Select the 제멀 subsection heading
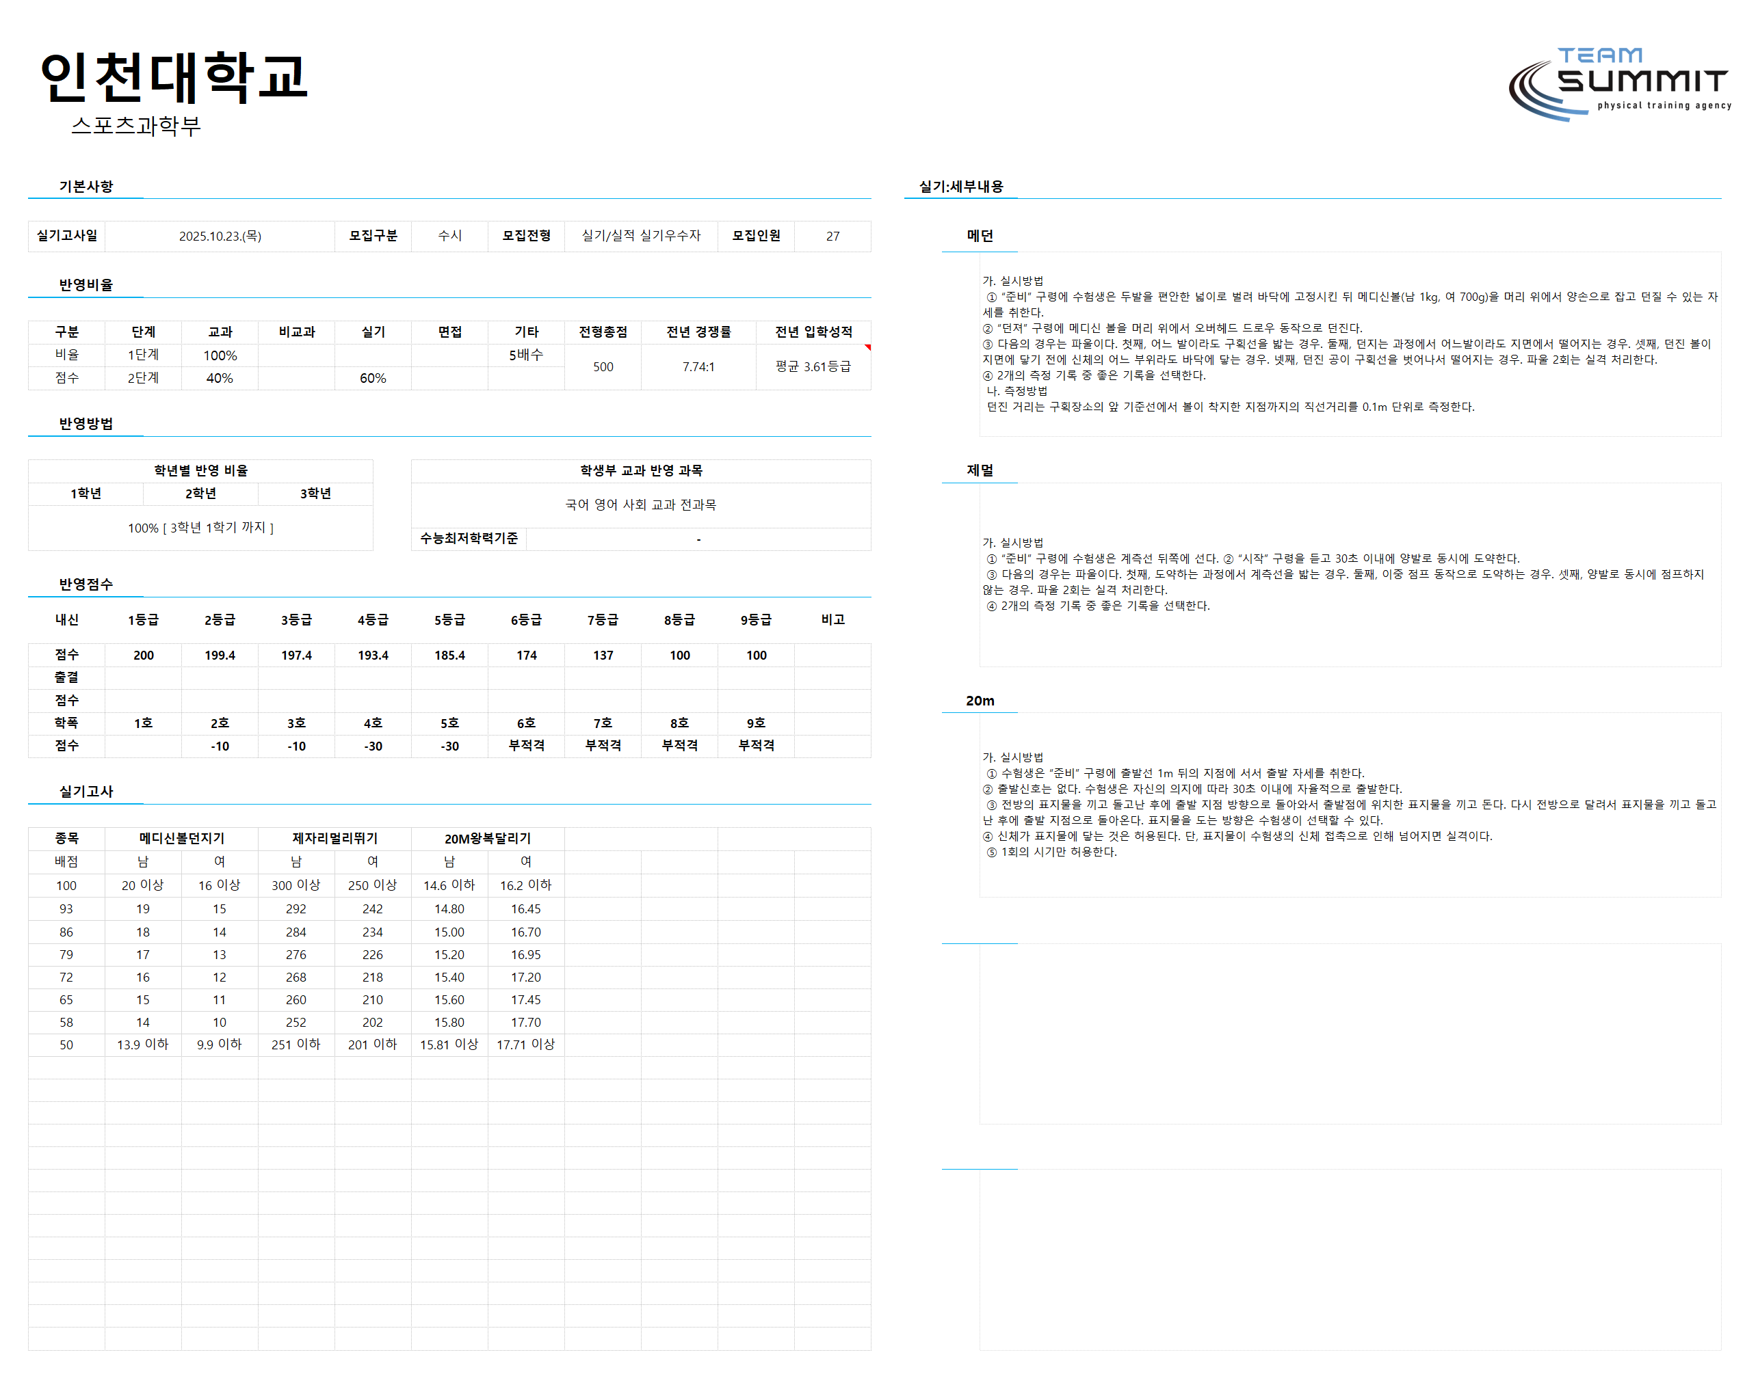The height and width of the screenshot is (1374, 1758). click(980, 470)
